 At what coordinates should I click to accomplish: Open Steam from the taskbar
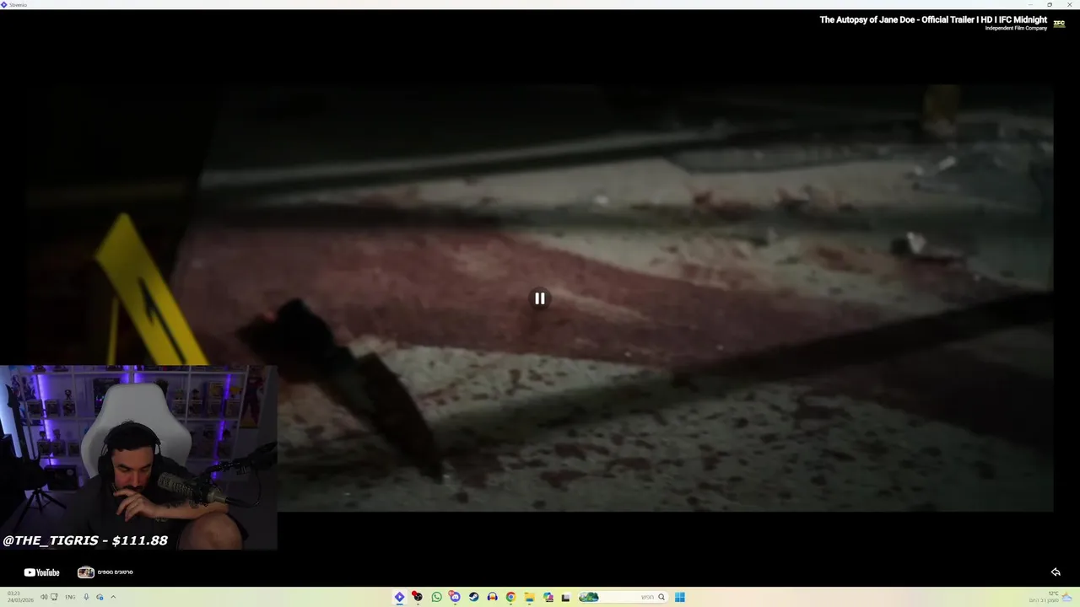click(x=473, y=597)
